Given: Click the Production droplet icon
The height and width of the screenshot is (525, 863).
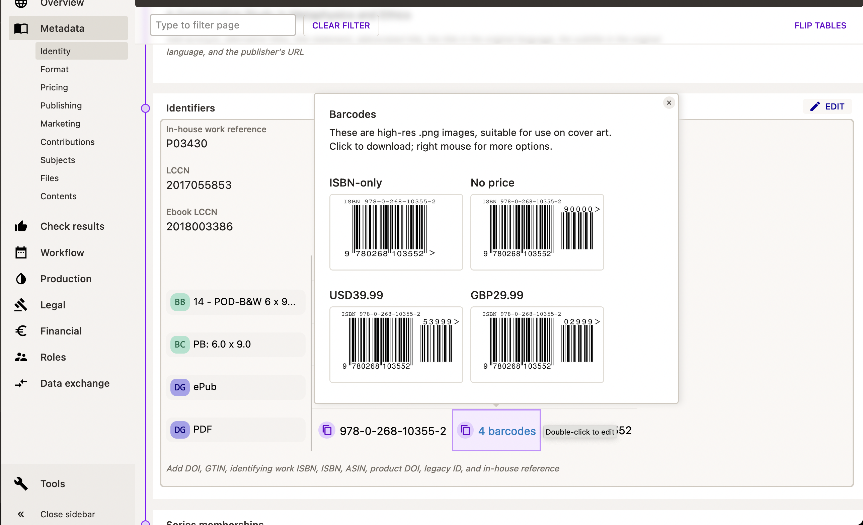Looking at the screenshot, I should [x=21, y=279].
